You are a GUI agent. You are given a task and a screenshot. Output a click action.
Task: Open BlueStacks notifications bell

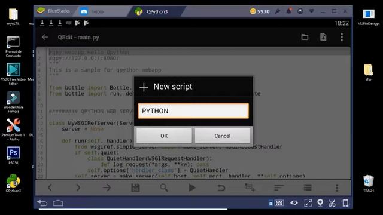click(288, 11)
